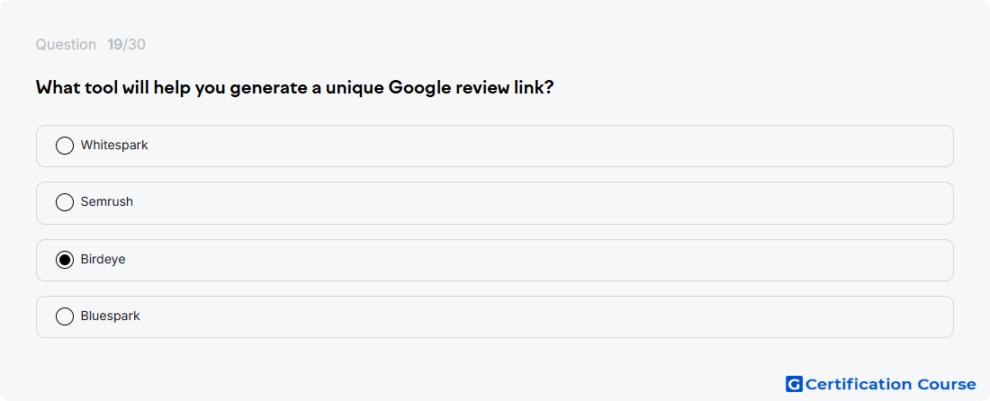The width and height of the screenshot is (990, 401).
Task: Select the Semrush radio button
Action: tap(65, 202)
